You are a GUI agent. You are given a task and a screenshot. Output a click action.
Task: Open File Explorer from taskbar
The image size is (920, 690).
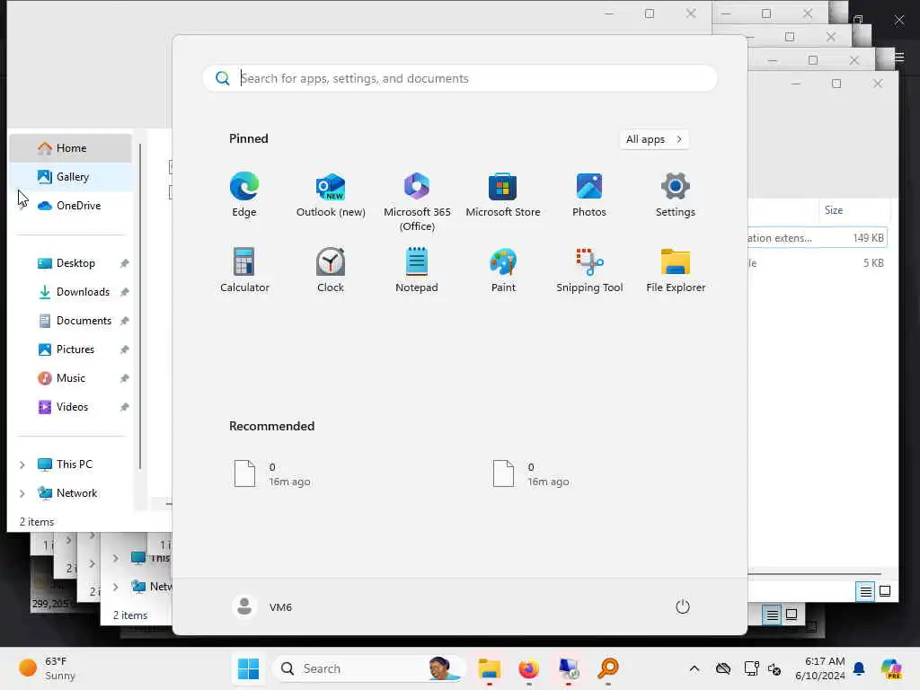tap(489, 668)
